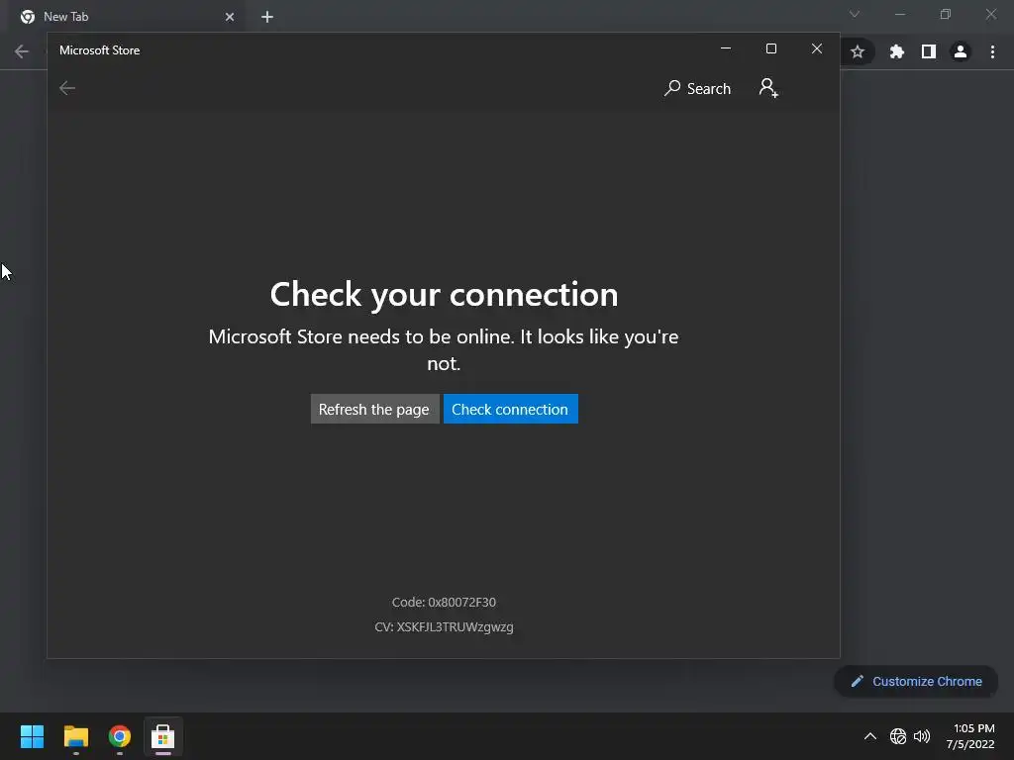Viewport: 1014px width, 760px height.
Task: Open Google Chrome from taskbar
Action: [120, 736]
